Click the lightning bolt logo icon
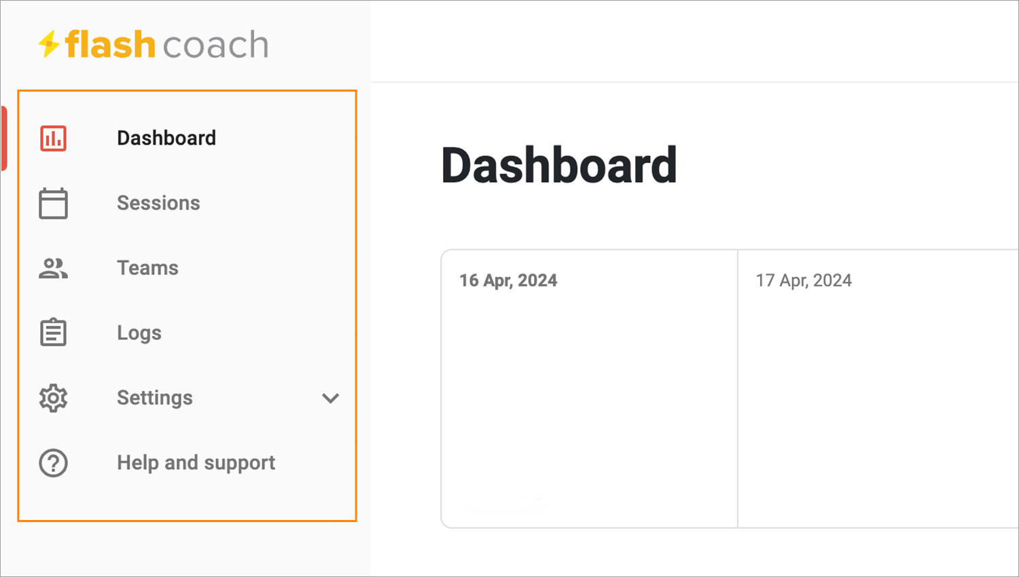The image size is (1019, 577). click(49, 44)
